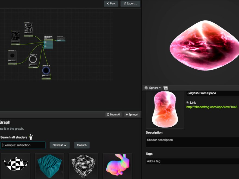Open the Newest sort order dropdown
Screen dimensions: 239x179
[59, 145]
